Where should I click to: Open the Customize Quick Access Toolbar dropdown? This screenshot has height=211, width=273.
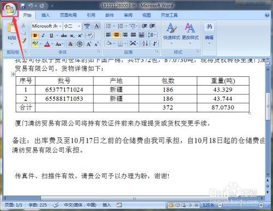click(52, 6)
